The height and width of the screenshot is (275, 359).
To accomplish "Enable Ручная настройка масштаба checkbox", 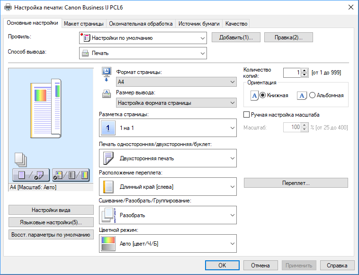I will (246, 115).
